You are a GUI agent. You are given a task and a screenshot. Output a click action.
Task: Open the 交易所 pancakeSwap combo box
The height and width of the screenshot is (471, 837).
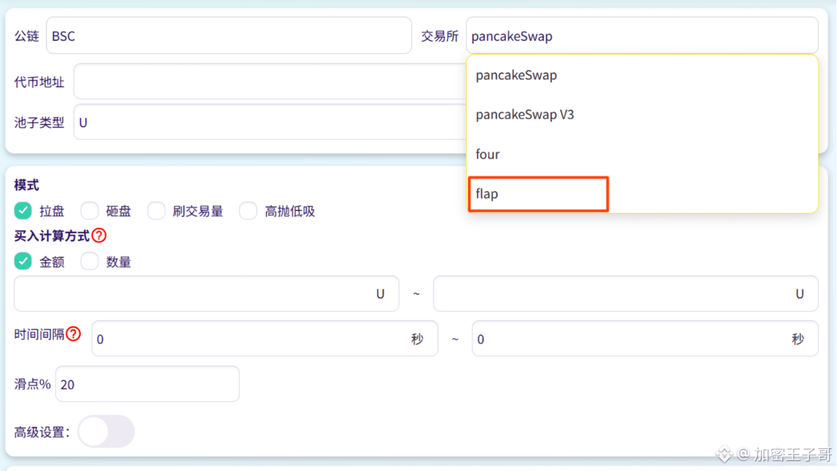(642, 35)
